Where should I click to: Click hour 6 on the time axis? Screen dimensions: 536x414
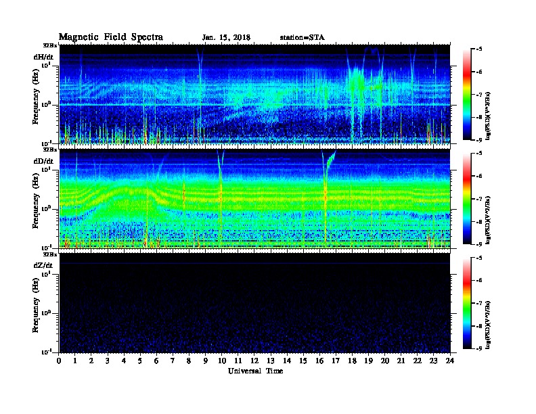click(x=156, y=361)
